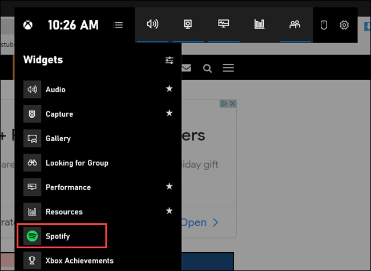The image size is (371, 271).
Task: Open widget options sliders icon
Action: 169,60
